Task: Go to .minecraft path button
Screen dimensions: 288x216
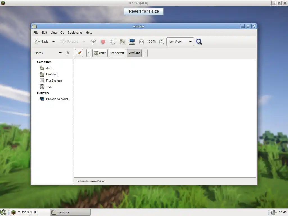Action: pyautogui.click(x=117, y=53)
